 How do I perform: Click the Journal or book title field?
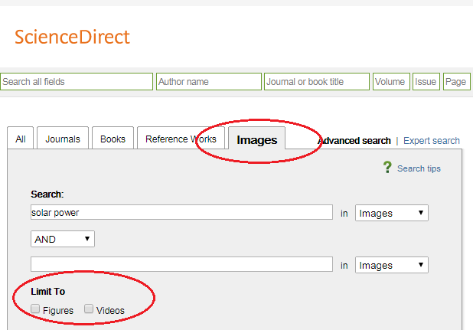point(316,82)
